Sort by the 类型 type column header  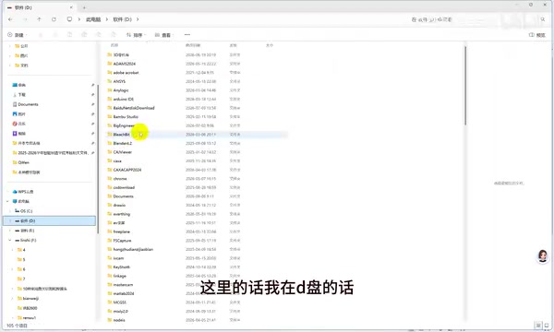234,45
